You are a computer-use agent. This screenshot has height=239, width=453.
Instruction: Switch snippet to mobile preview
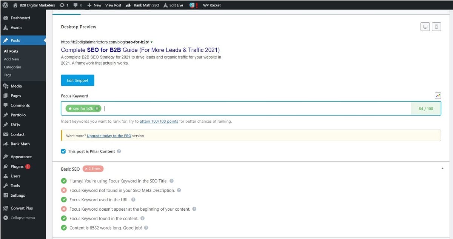436,27
